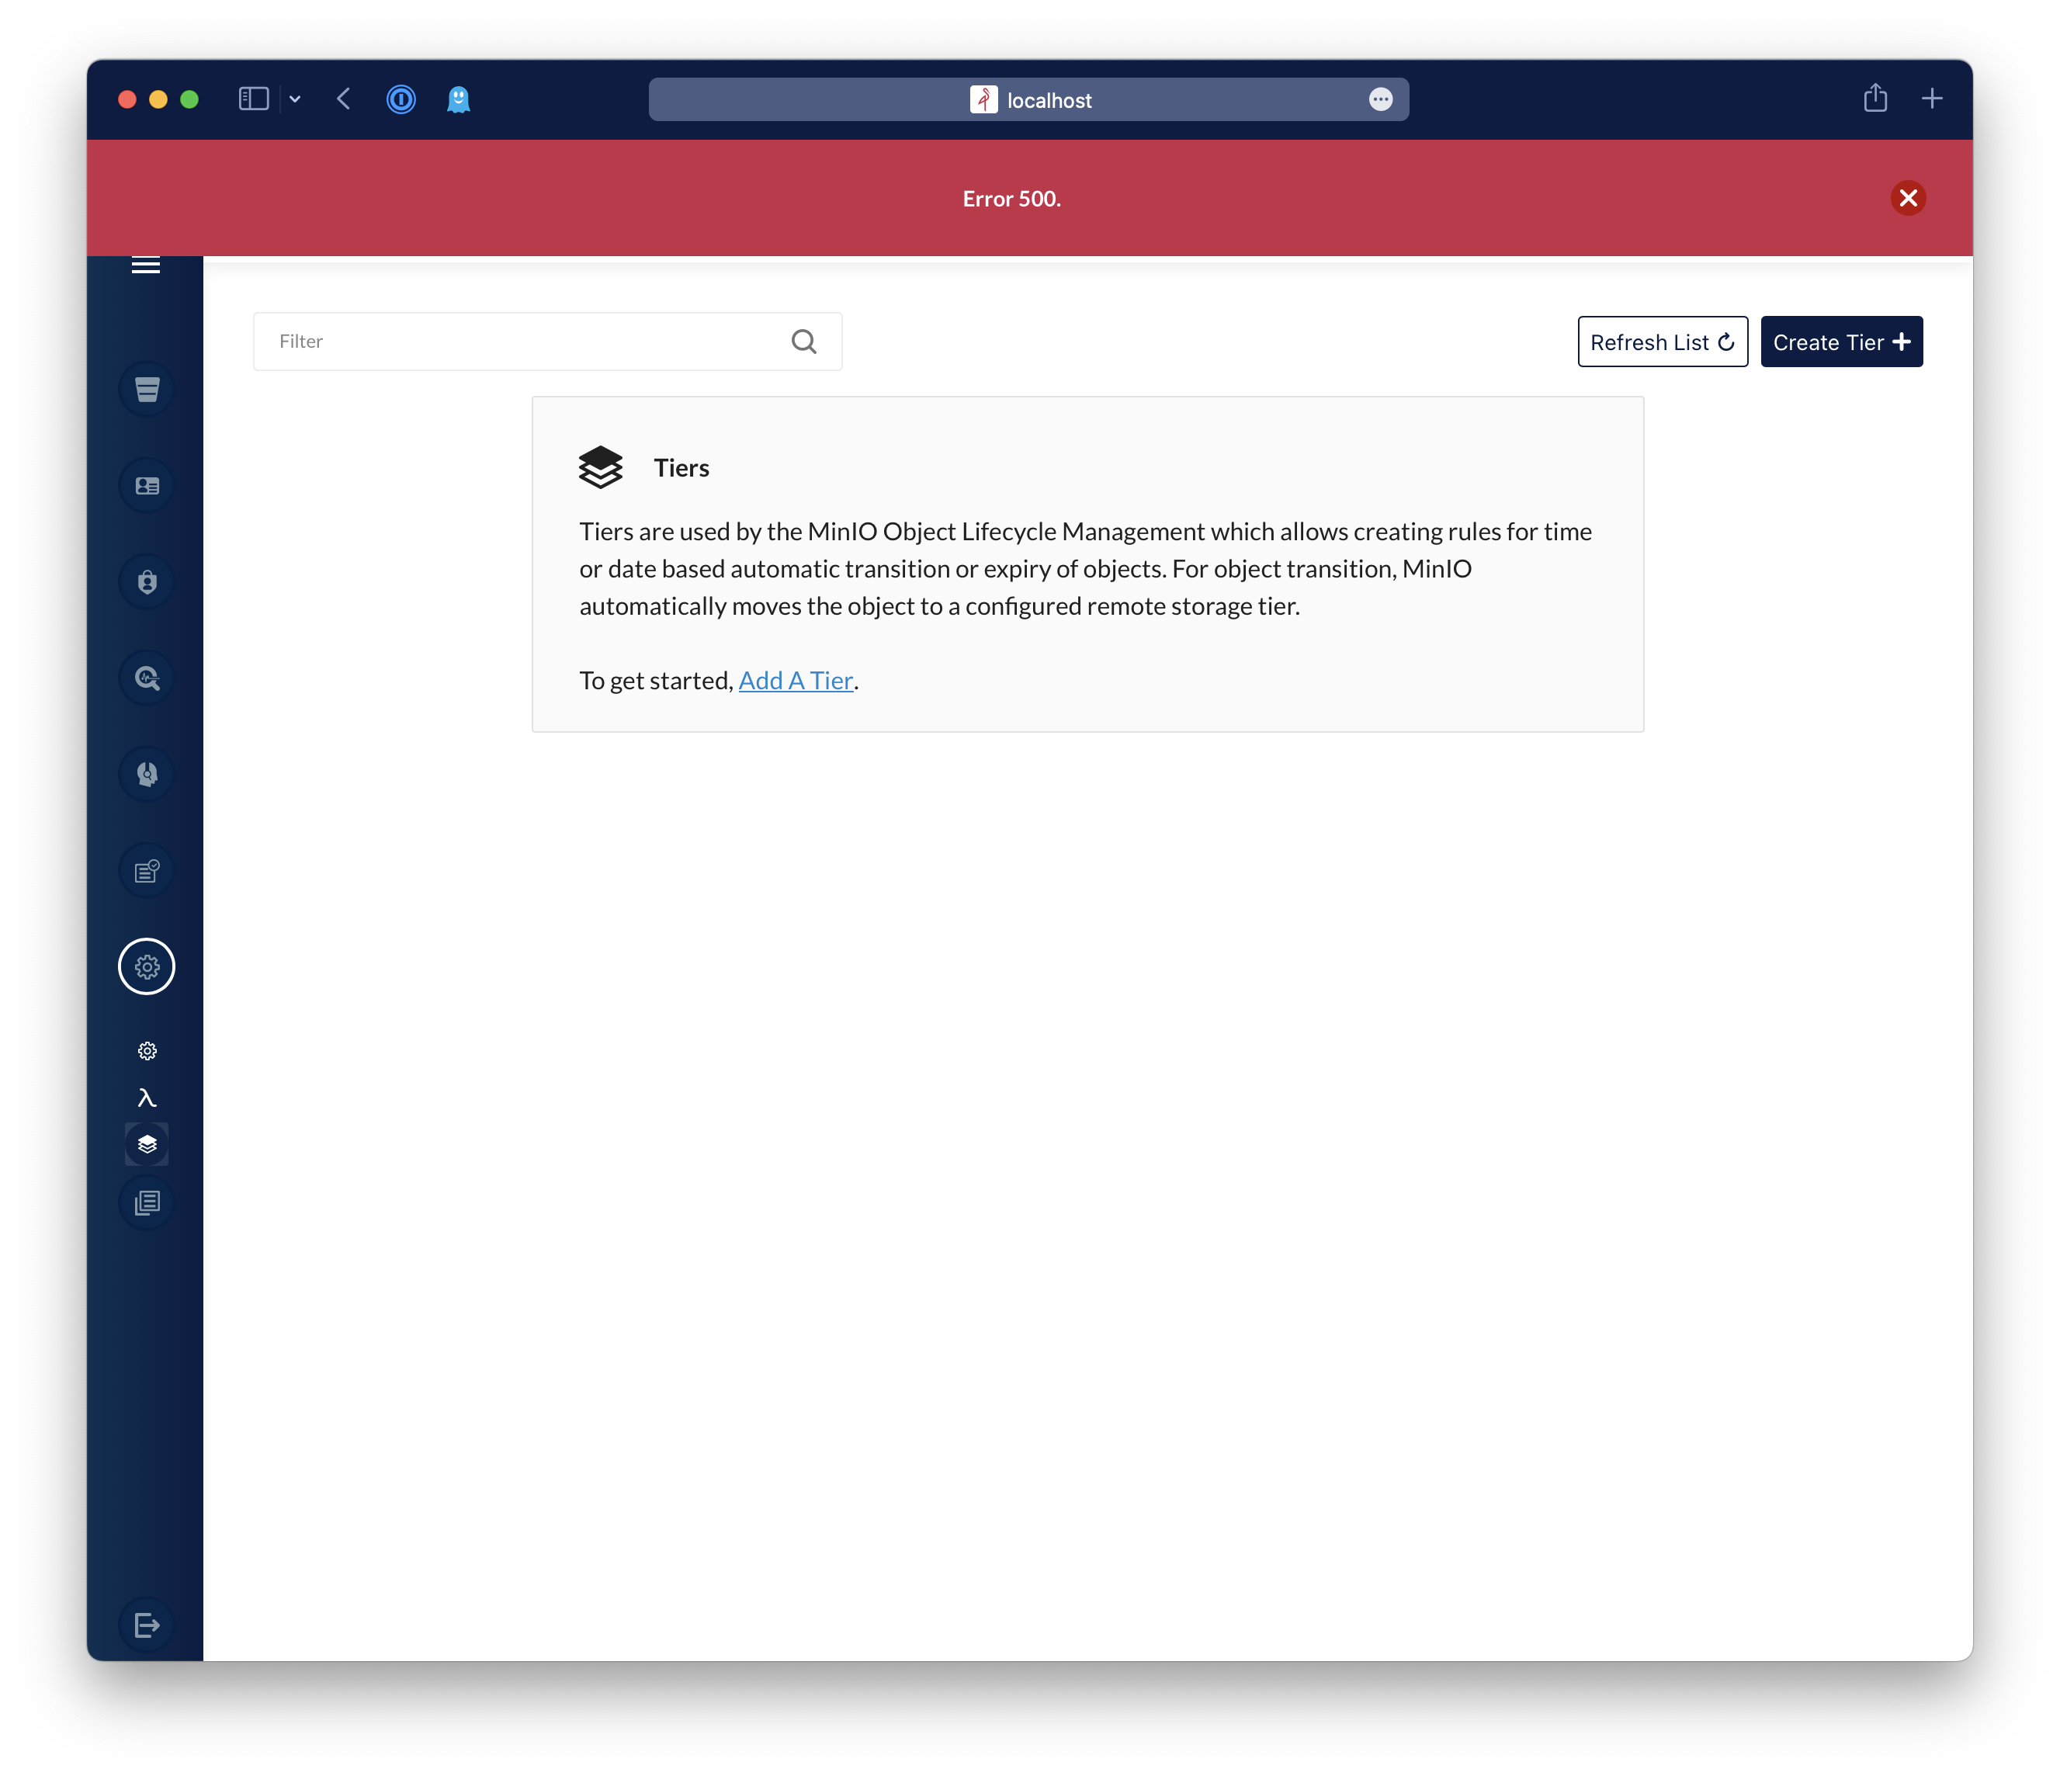The image size is (2060, 1776).
Task: Click the Create Tier button
Action: coord(1841,342)
